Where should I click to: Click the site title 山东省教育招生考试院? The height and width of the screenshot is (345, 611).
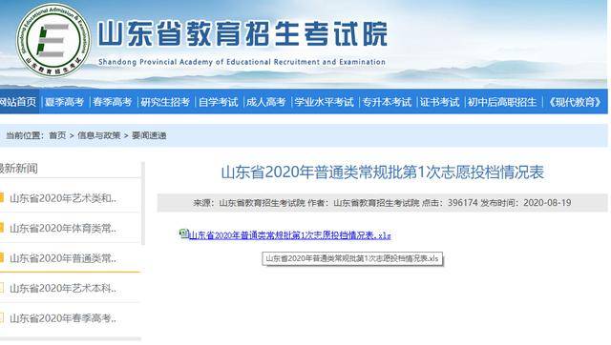[242, 34]
